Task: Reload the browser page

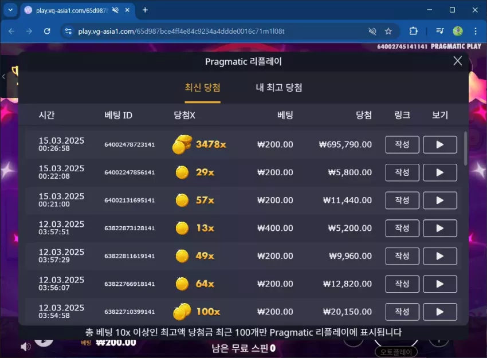Action: (47, 31)
